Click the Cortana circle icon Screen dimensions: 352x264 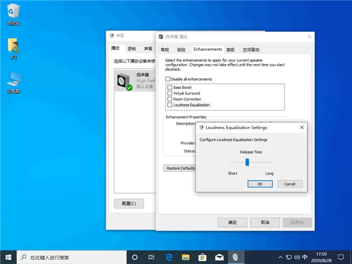point(135,258)
